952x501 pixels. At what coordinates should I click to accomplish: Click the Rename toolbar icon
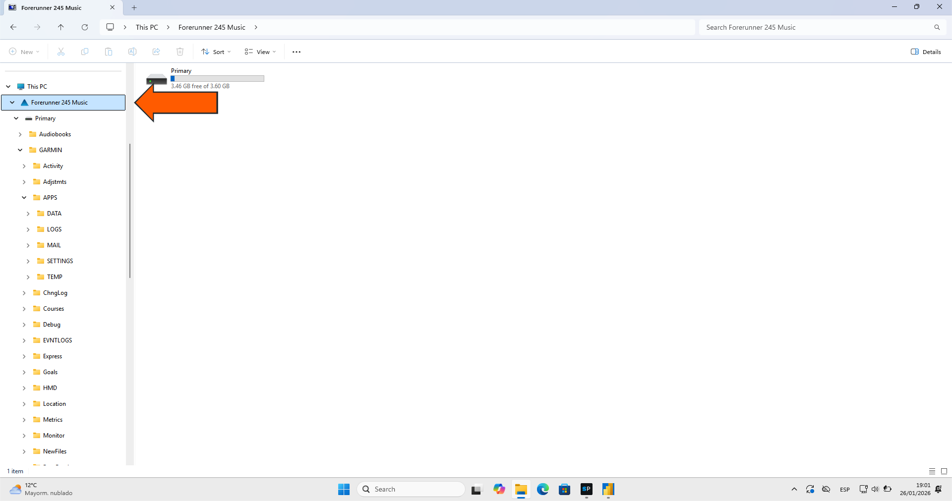coord(132,52)
